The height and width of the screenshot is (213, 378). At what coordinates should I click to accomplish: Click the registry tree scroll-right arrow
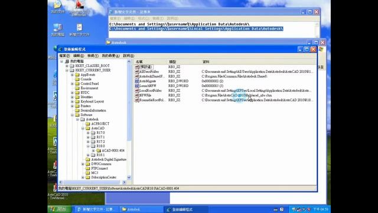coord(124,182)
